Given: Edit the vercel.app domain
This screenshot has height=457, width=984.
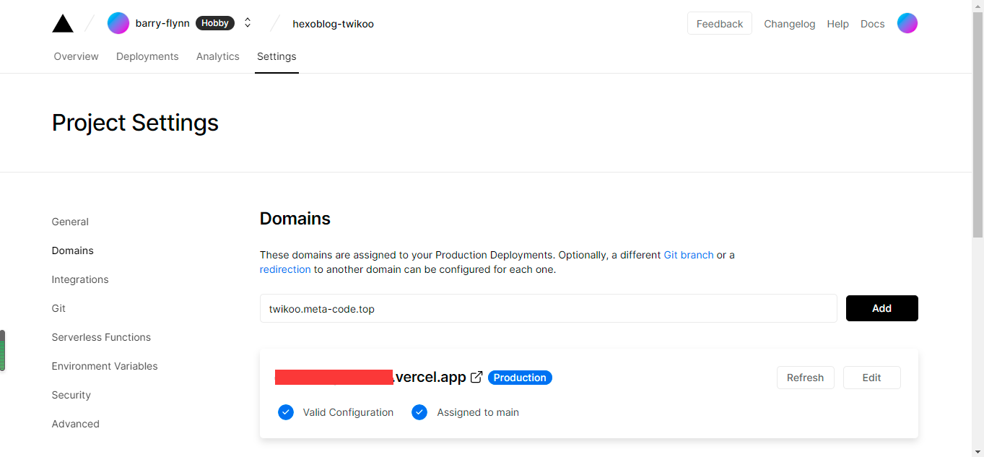Looking at the screenshot, I should pyautogui.click(x=871, y=378).
